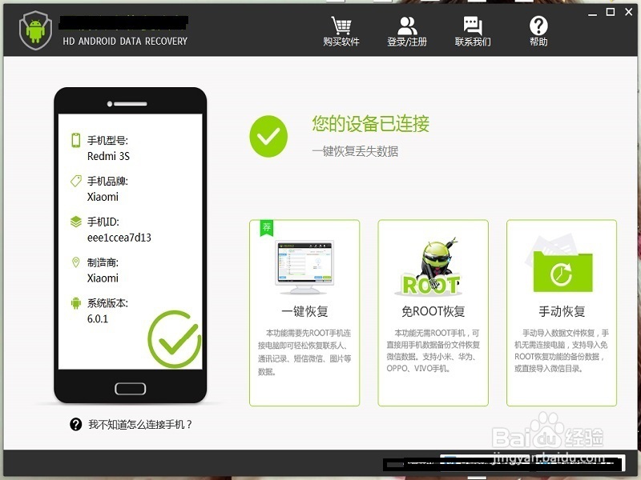Click the 手动恢复 card description text
The width and height of the screenshot is (641, 480).
562,350
